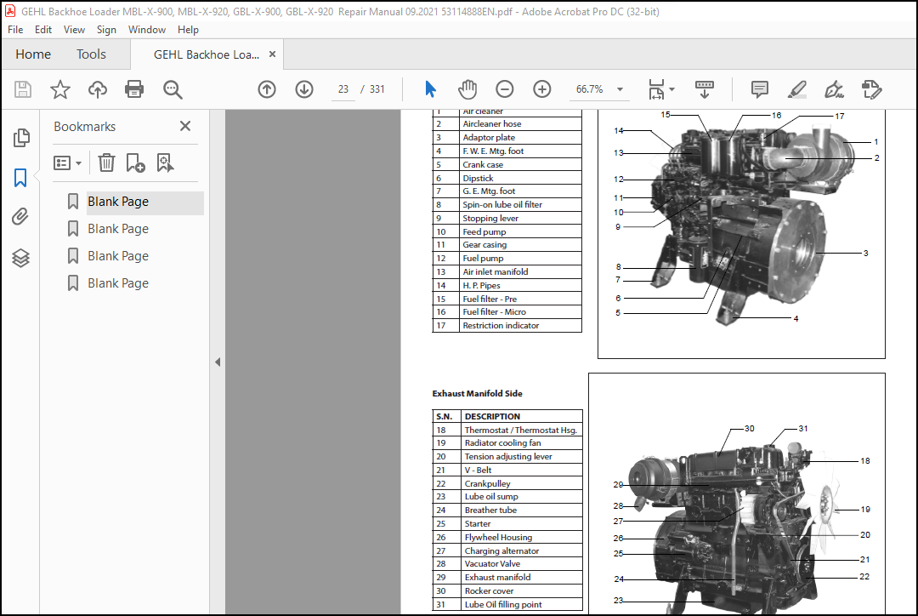Viewport: 918px width, 616px height.
Task: Click 'Restriction indicator' table cell
Action: (520, 325)
